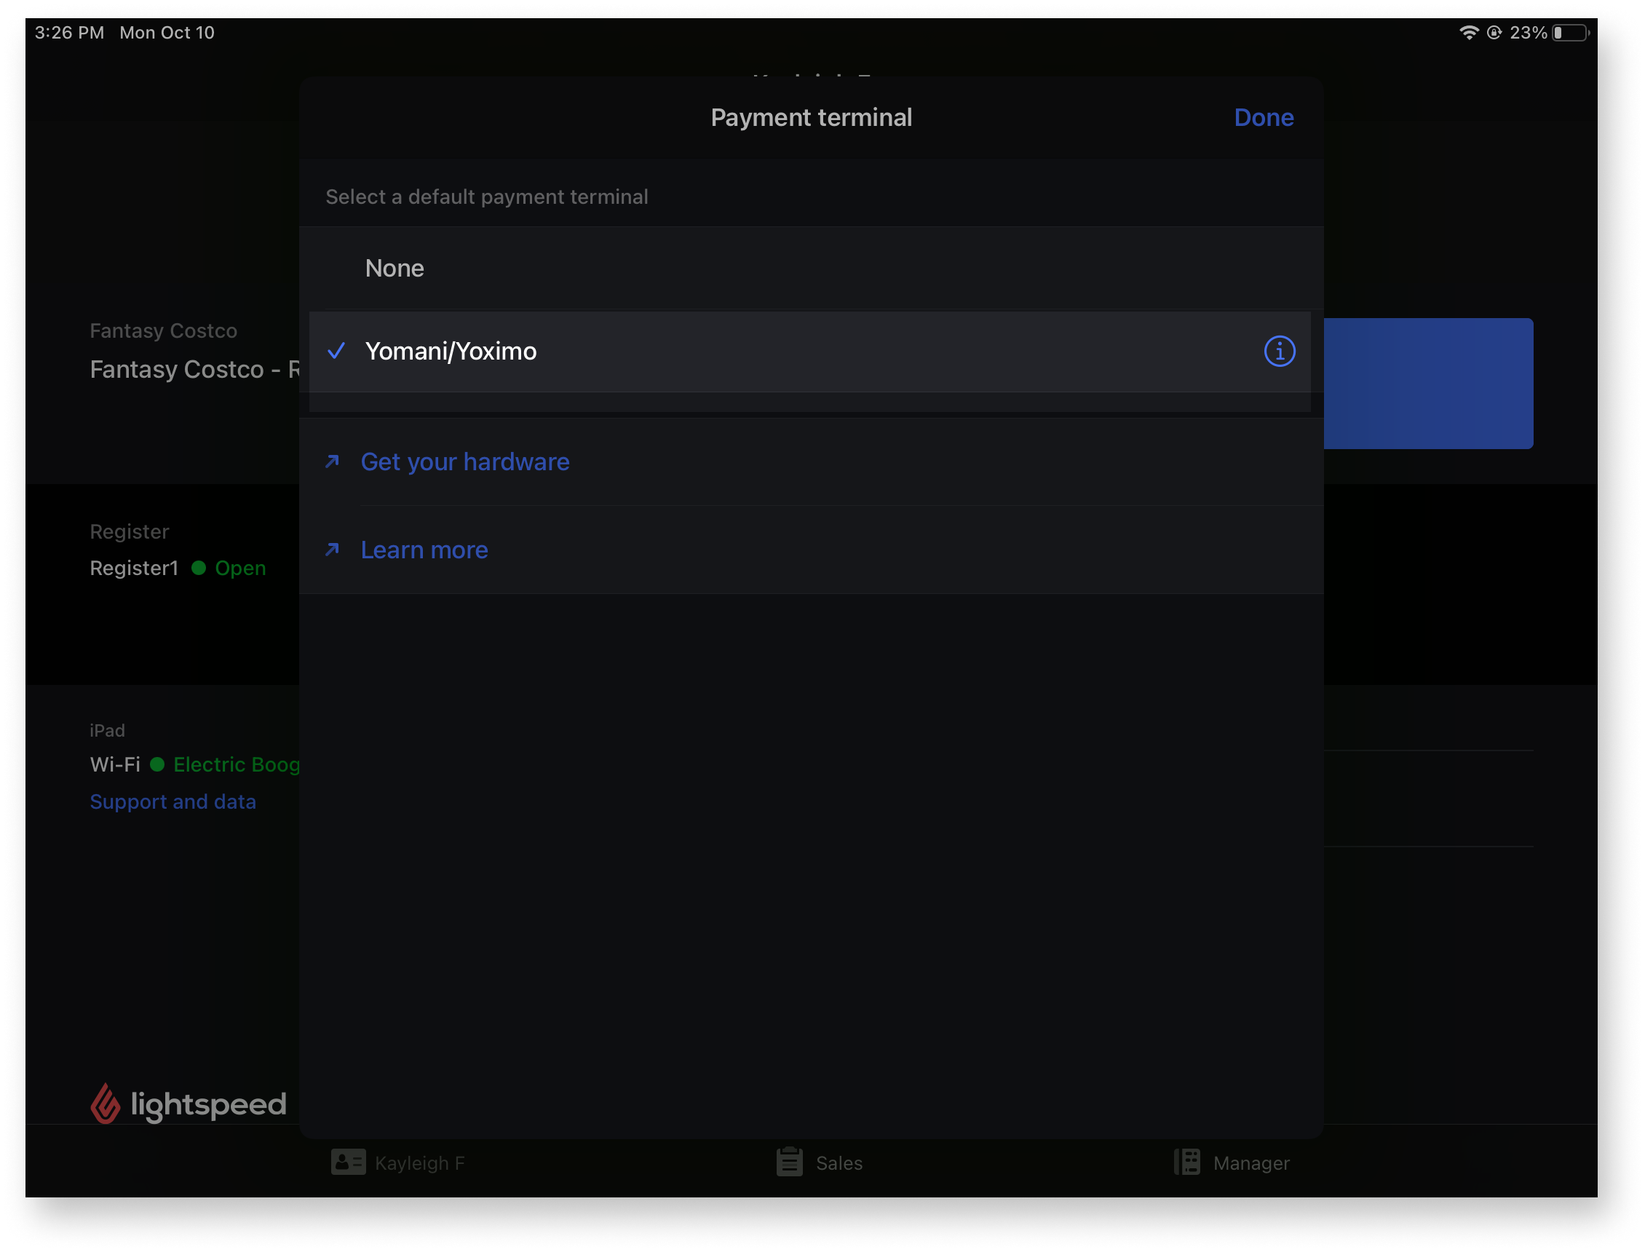Expand the hardware options section
Viewport: 1645px width, 1252px height.
pos(466,460)
